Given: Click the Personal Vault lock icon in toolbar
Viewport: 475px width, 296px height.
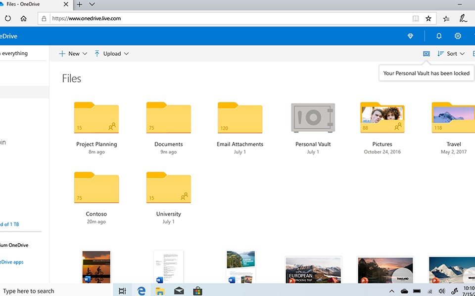Looking at the screenshot, I should (x=426, y=53).
